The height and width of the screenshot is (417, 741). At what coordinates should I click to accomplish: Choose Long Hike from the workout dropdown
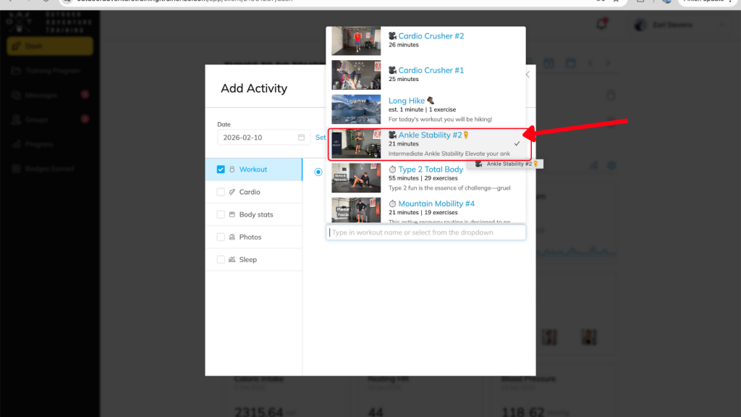(407, 101)
